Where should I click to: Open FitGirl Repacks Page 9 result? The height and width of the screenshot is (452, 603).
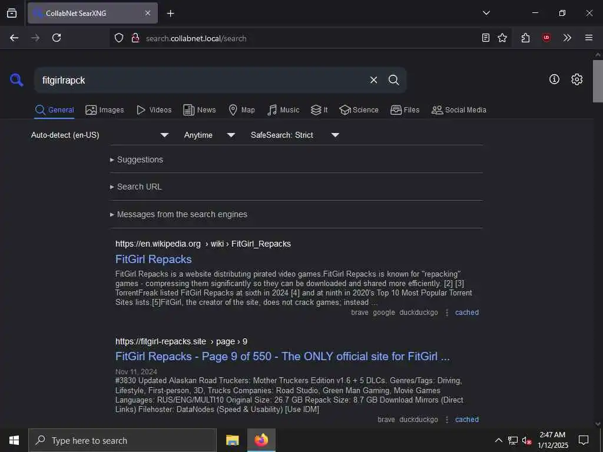click(x=283, y=357)
